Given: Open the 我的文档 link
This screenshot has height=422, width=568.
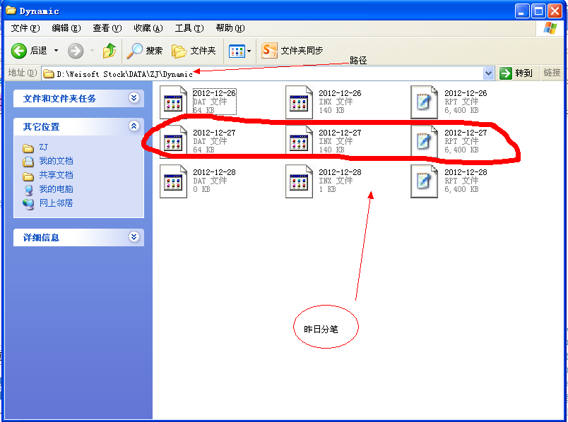Looking at the screenshot, I should click(x=56, y=161).
